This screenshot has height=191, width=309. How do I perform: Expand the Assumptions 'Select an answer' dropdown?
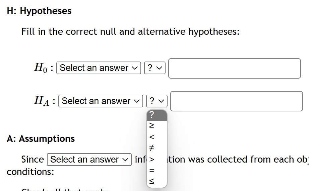[x=89, y=160]
